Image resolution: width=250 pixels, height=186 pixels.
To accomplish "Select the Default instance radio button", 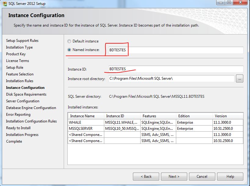I will [x=69, y=41].
